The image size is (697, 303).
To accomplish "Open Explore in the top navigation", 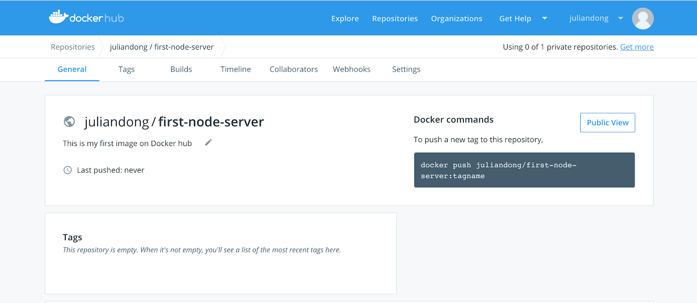I will pos(345,19).
